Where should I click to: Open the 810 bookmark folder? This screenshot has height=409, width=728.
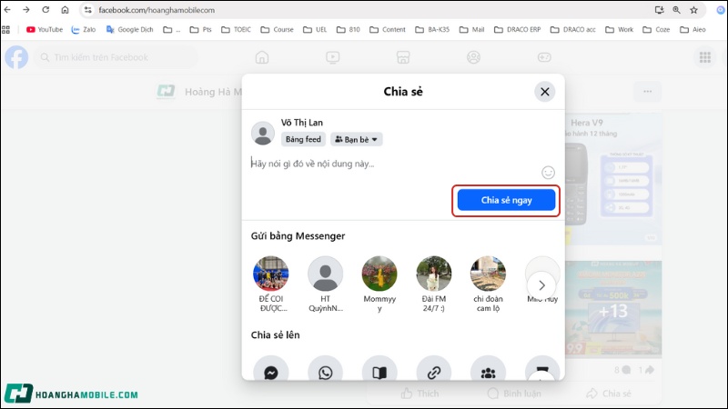pos(349,30)
